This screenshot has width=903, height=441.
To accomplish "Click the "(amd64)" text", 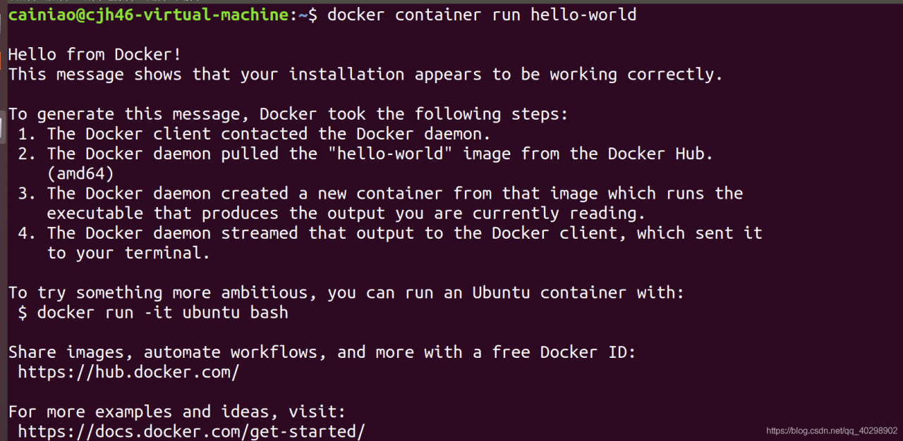I will click(80, 173).
